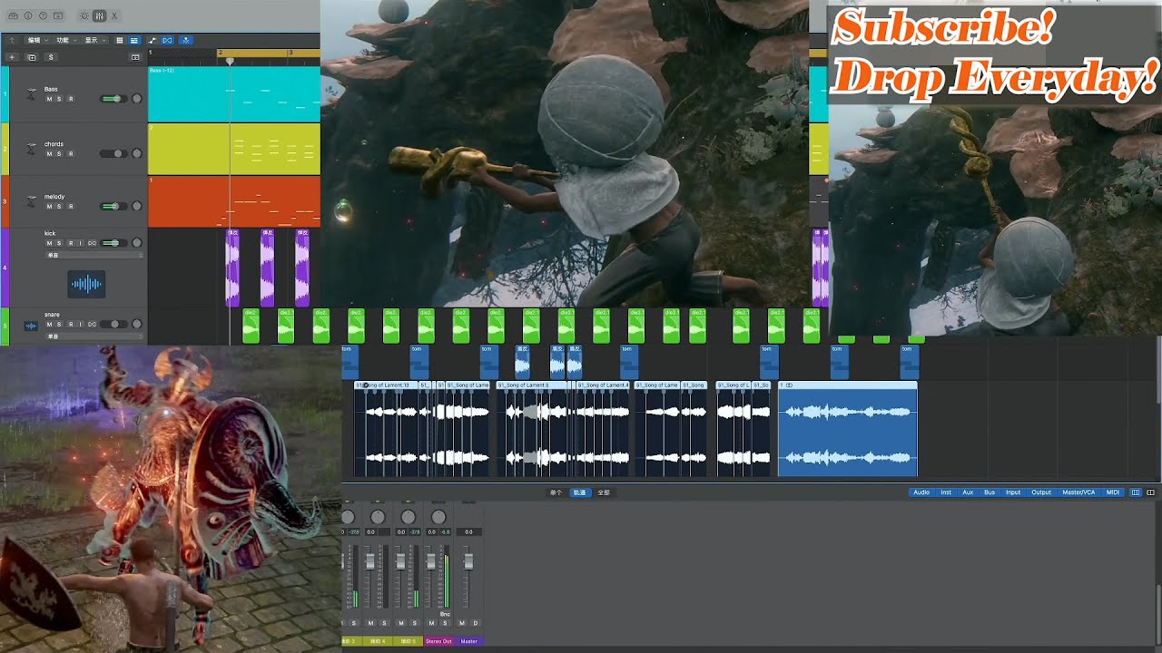Click the Stereo Out channel fader
Image resolution: width=1162 pixels, height=653 pixels.
tap(430, 561)
